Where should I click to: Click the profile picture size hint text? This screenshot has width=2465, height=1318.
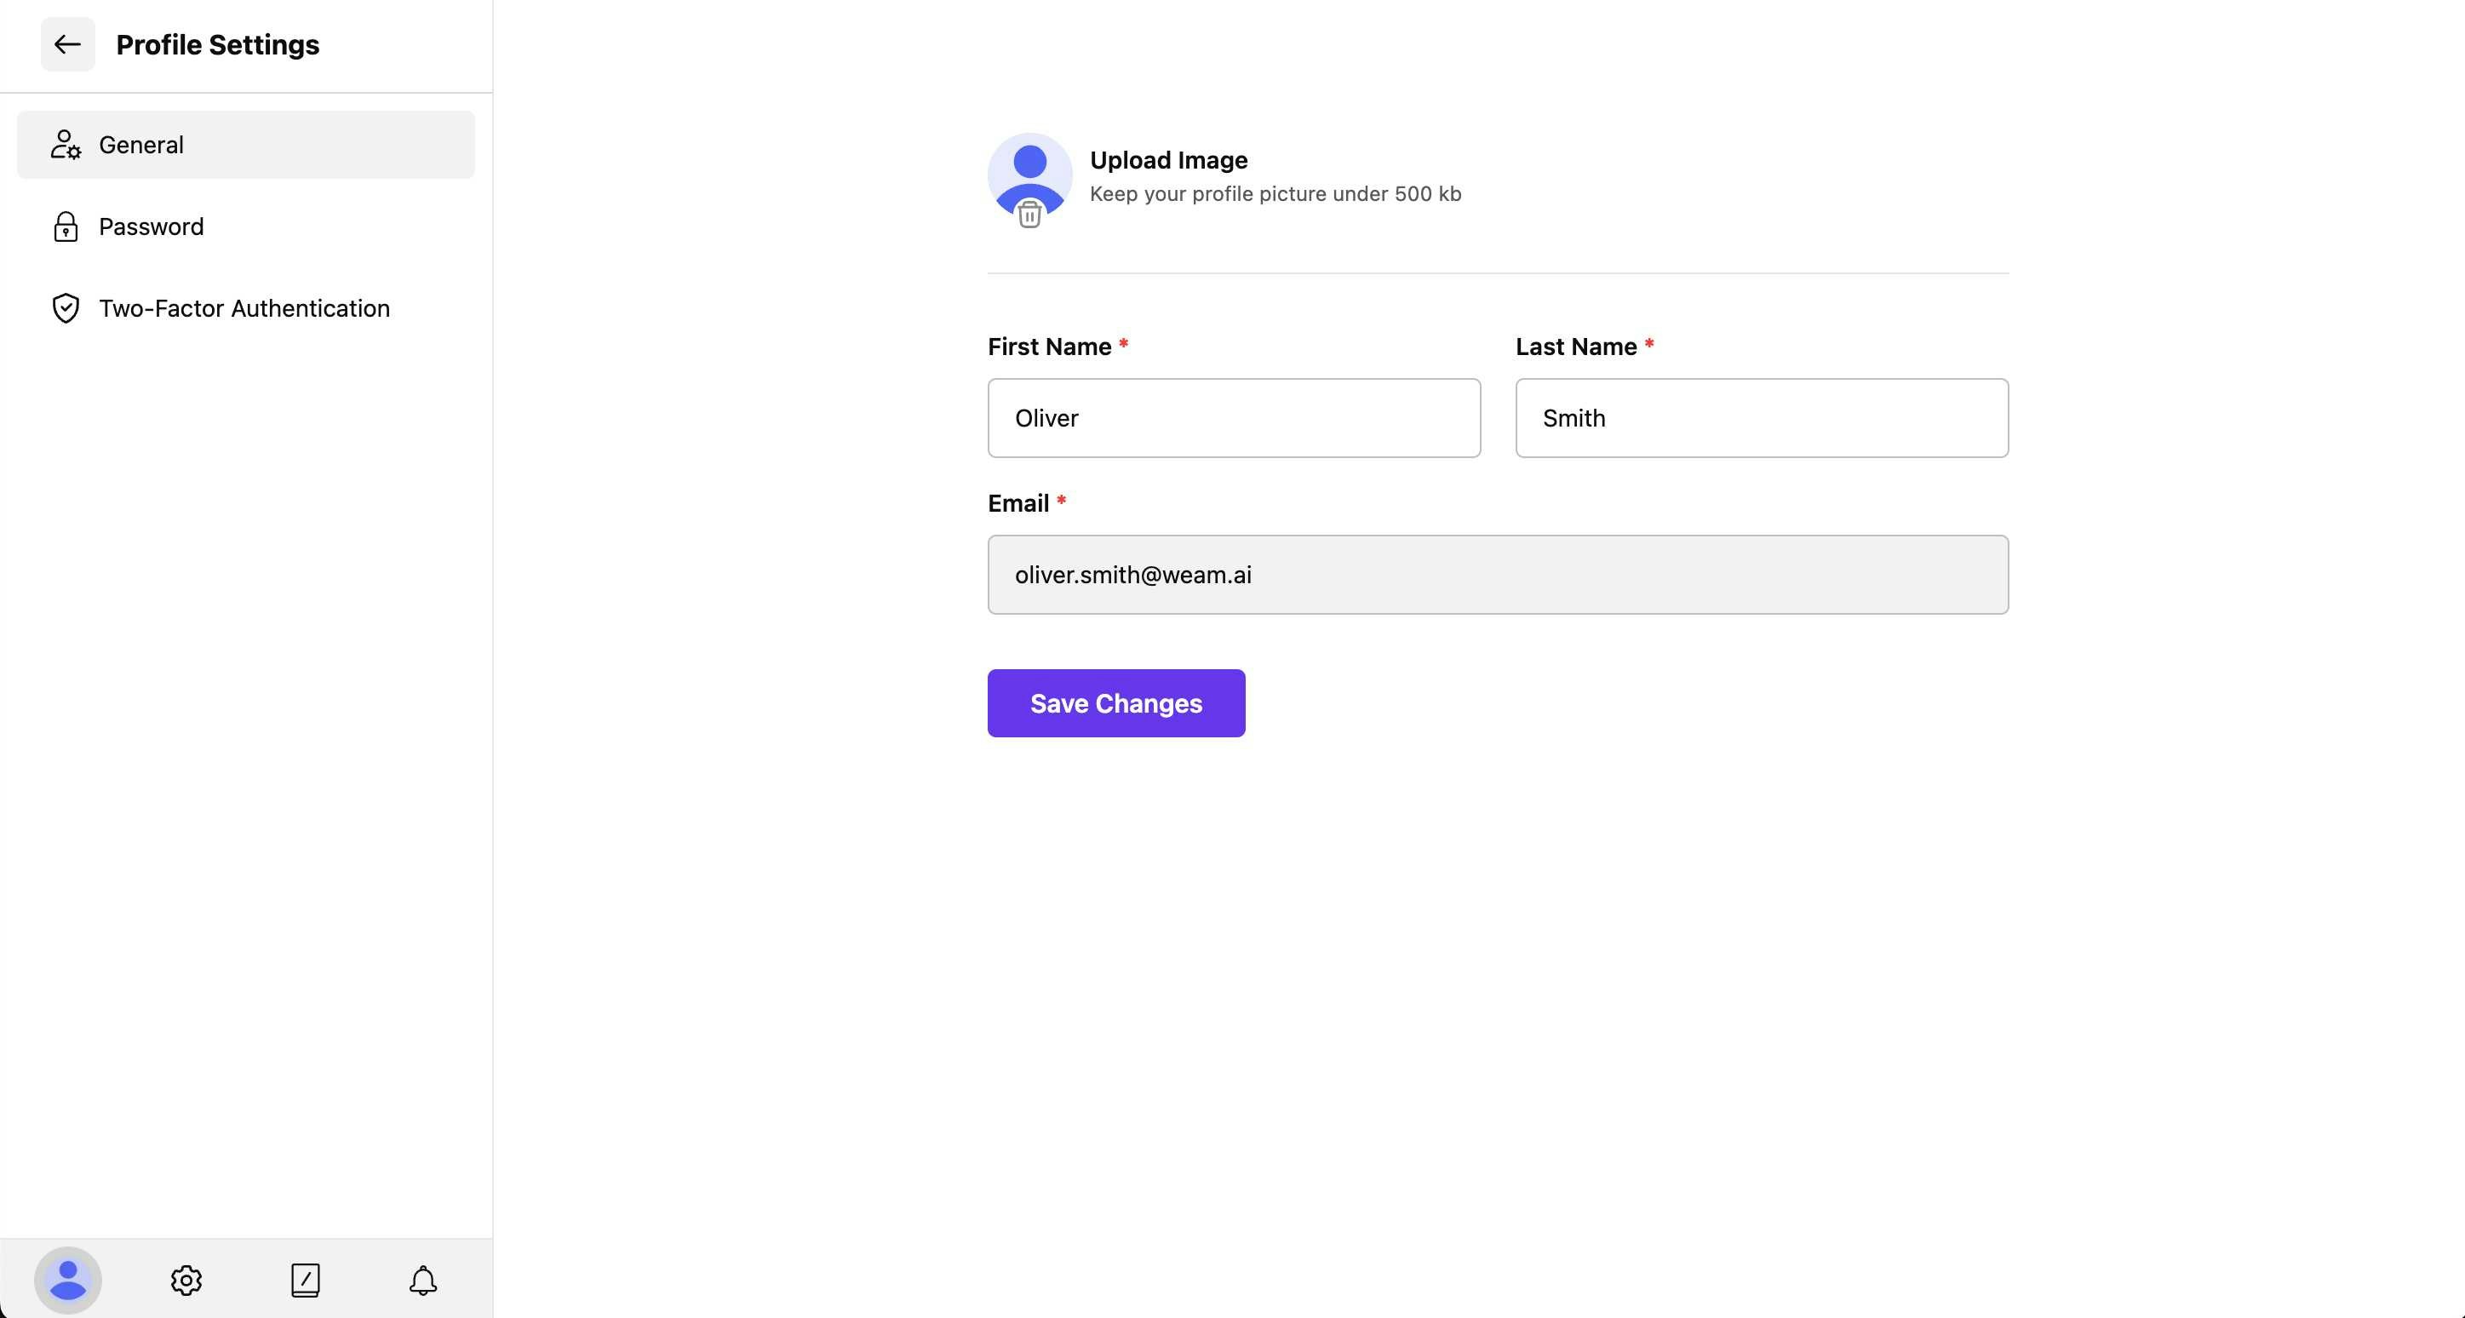pyautogui.click(x=1275, y=194)
